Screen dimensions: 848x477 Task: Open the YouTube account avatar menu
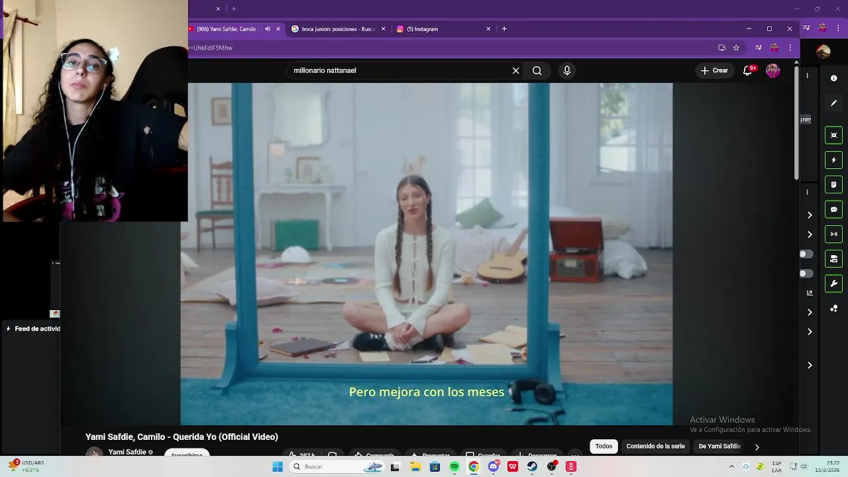tap(772, 70)
